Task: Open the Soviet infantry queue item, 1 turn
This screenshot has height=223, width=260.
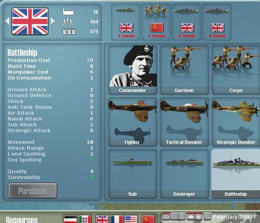Action: click(157, 22)
